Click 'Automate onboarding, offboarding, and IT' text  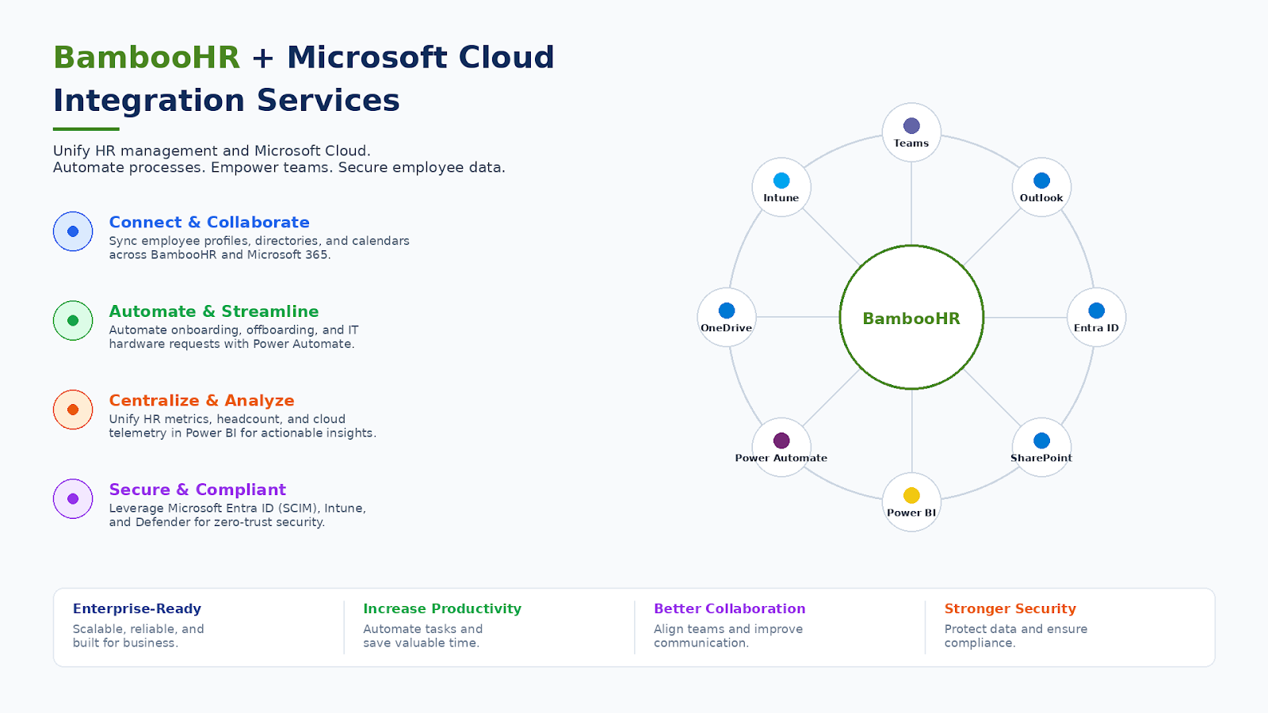(x=234, y=330)
